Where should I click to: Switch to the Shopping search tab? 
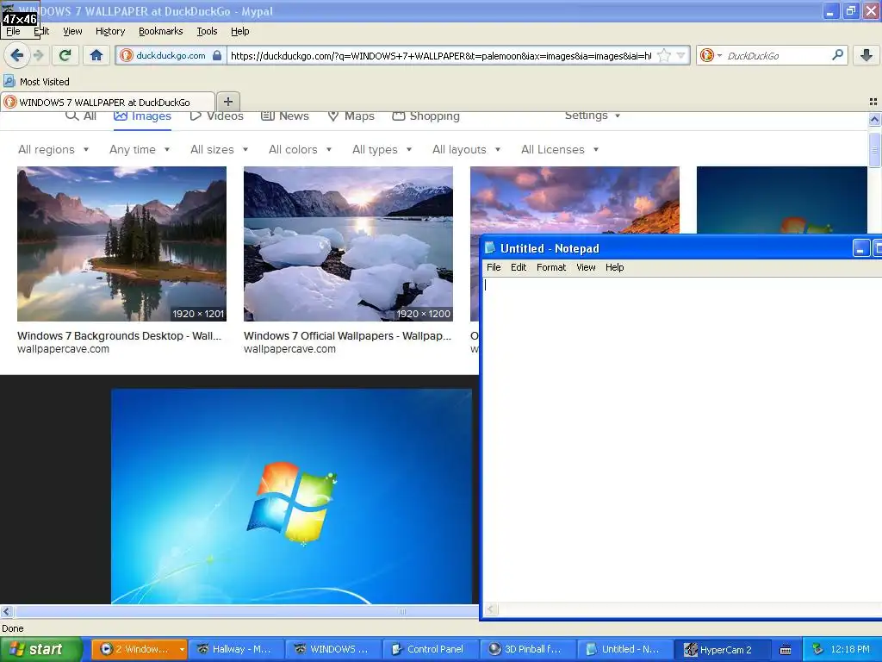click(425, 116)
